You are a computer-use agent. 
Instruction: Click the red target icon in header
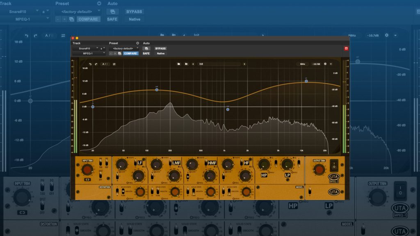pyautogui.click(x=346, y=48)
